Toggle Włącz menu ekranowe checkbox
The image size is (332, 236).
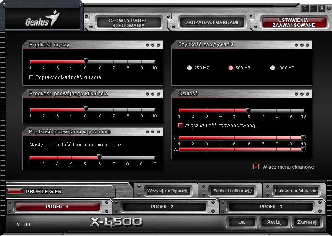click(x=256, y=167)
